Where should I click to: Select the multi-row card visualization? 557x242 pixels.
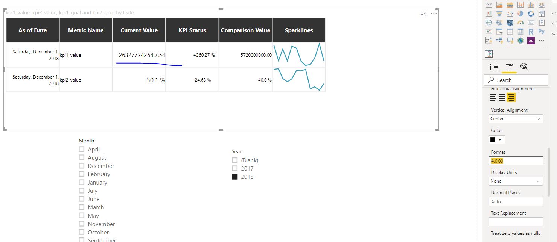tap(542, 23)
